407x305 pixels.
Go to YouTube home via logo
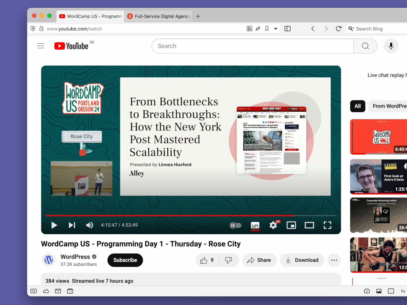71,46
